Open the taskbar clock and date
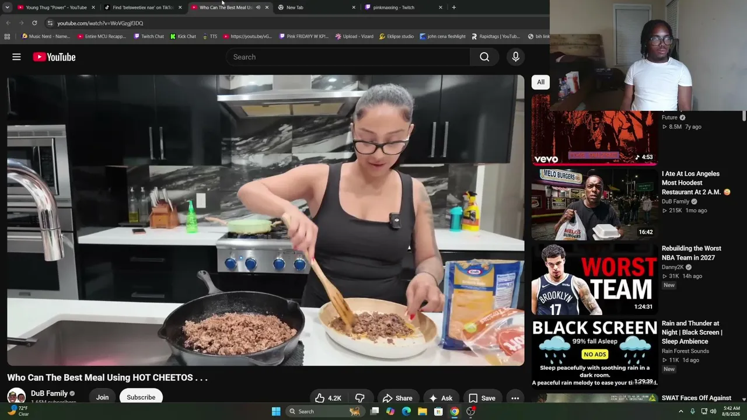747x420 pixels. pos(732,411)
